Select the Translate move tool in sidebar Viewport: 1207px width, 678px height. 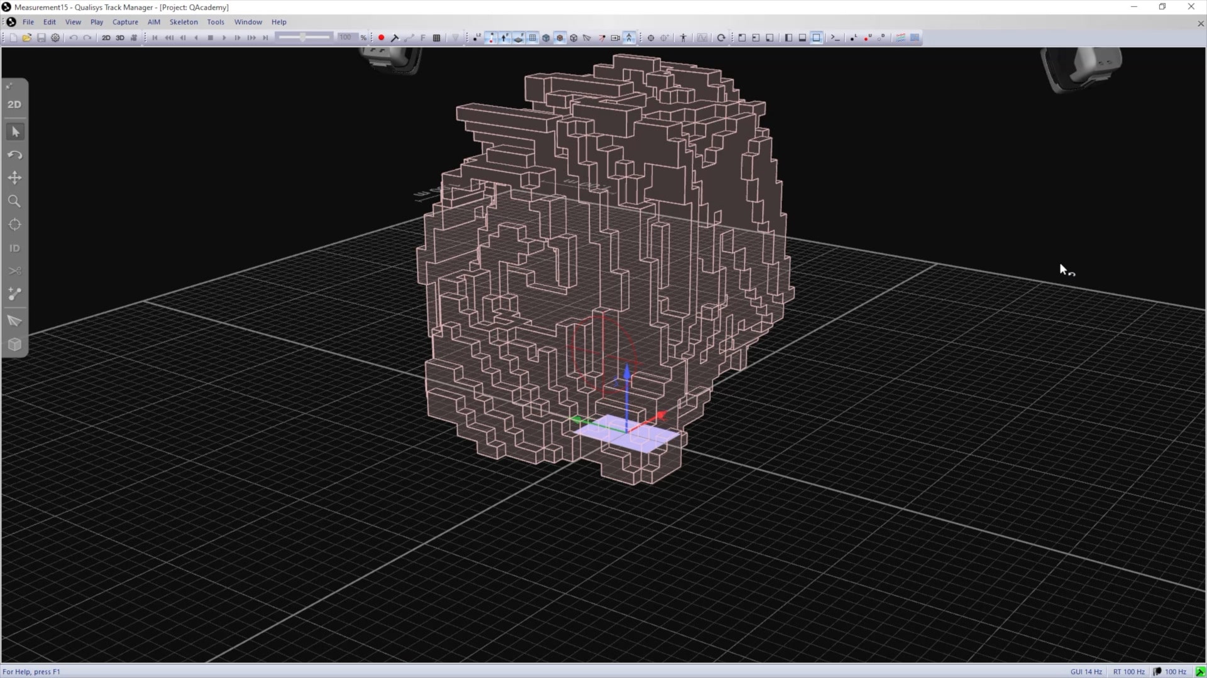tap(15, 178)
